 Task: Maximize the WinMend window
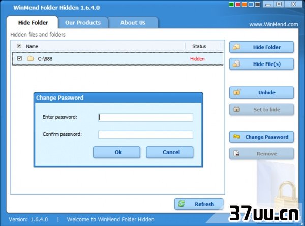[x=279, y=4]
